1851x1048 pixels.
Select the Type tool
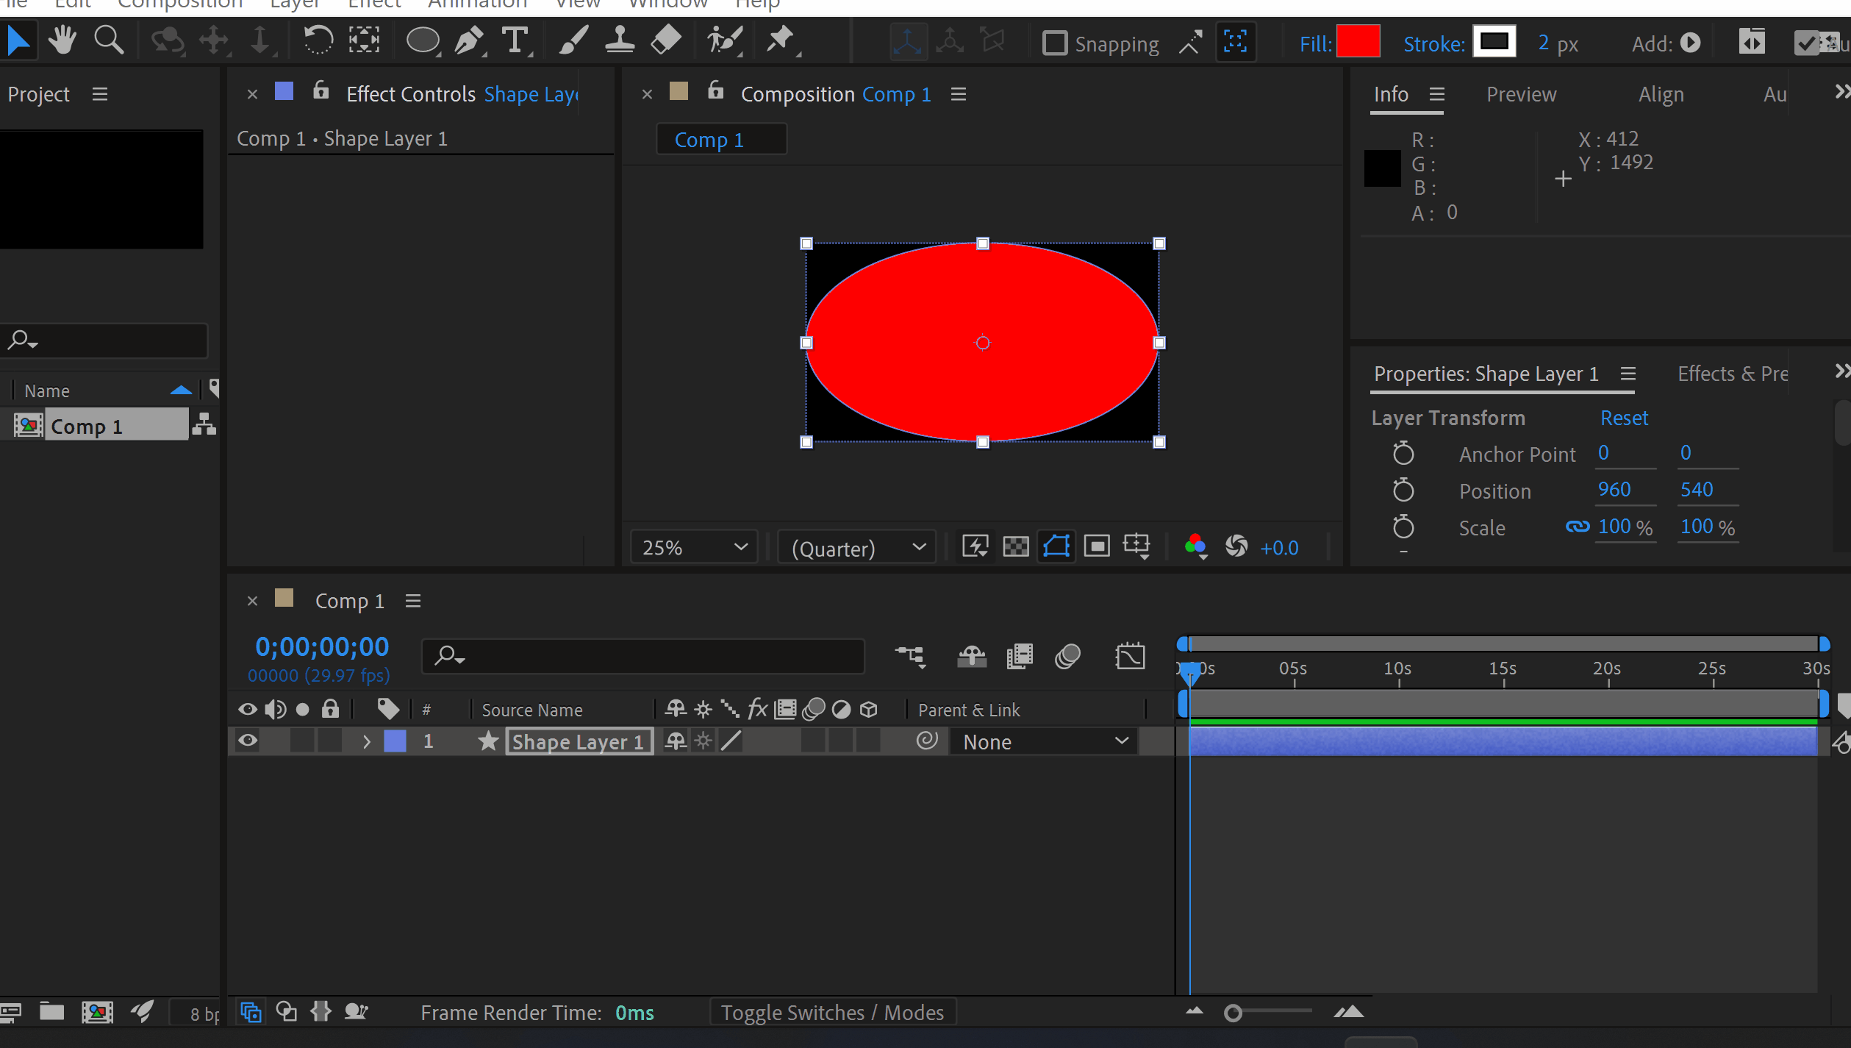coord(515,40)
